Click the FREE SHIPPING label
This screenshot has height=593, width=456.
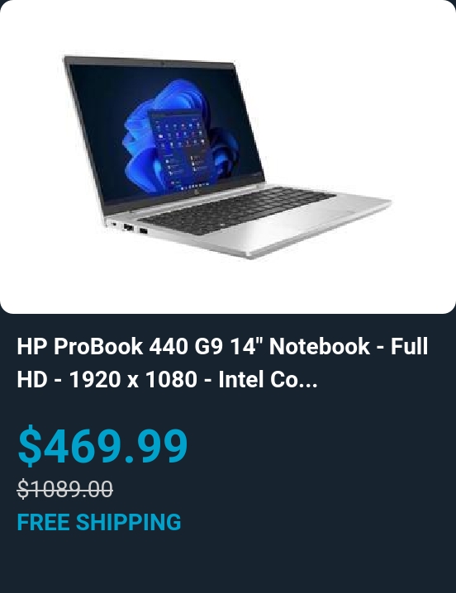click(x=99, y=522)
